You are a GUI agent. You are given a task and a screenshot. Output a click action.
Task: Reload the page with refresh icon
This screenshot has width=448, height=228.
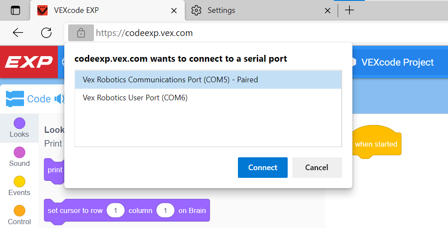[46, 33]
